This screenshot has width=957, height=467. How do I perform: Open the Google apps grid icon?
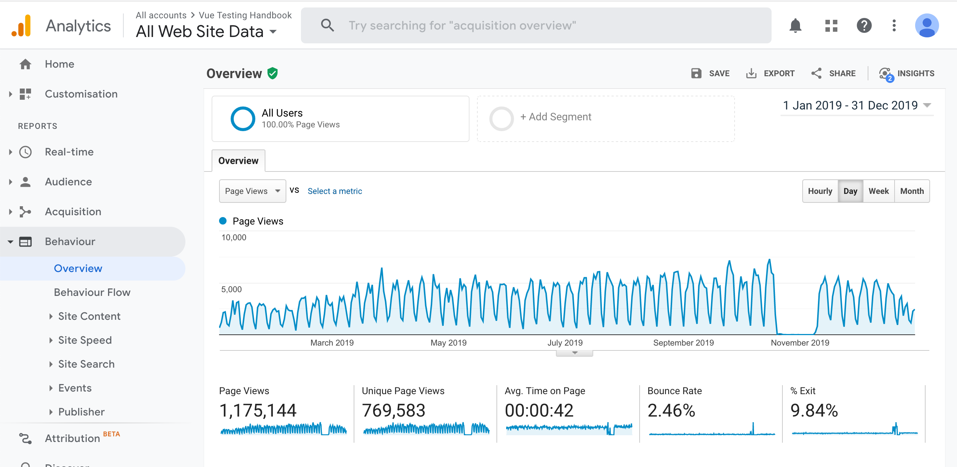pyautogui.click(x=831, y=26)
